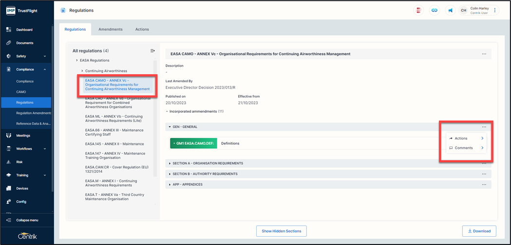Click the Download button
Screen dimensions: 511x245
click(x=479, y=231)
